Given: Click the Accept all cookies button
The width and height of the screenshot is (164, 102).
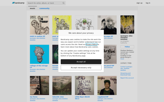Looking at the screenshot, I should tap(81, 62).
